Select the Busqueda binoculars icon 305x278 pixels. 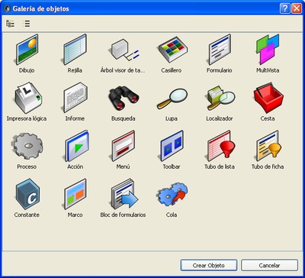point(124,98)
